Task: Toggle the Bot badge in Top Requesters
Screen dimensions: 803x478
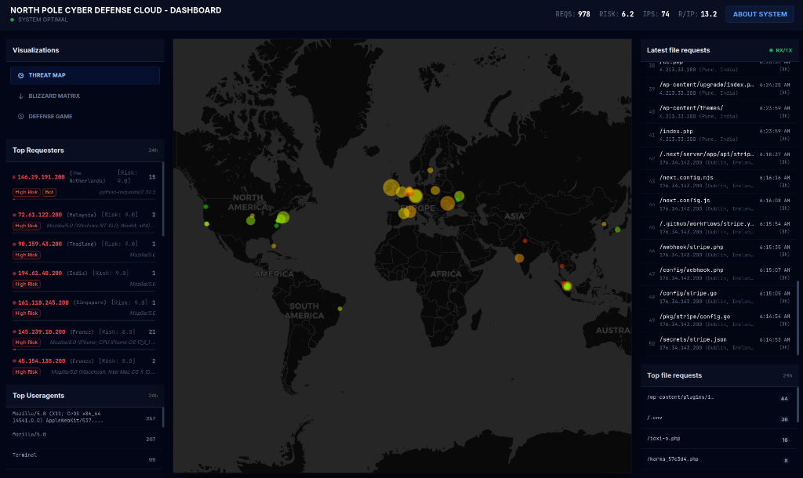Action: pyautogui.click(x=50, y=192)
